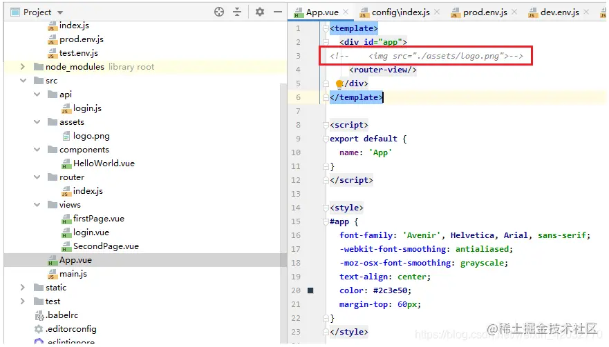Switch to the dev.env.js tab
Screen dimensions: 609x347
click(560, 12)
